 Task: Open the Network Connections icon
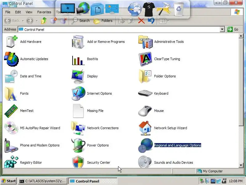coord(78,128)
